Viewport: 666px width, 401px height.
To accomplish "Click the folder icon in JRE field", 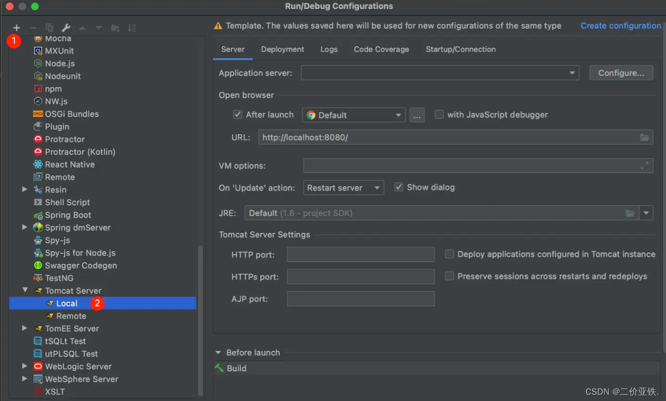I will click(630, 213).
